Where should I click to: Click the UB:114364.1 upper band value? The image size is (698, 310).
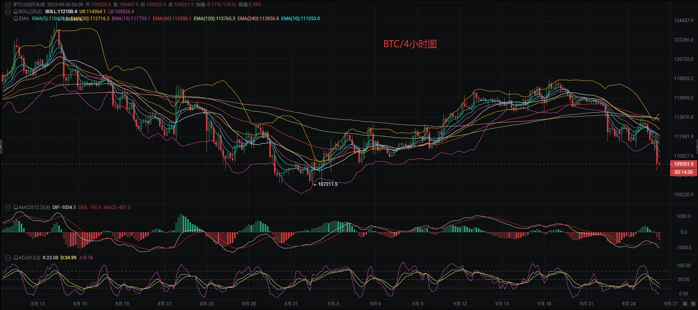point(92,12)
